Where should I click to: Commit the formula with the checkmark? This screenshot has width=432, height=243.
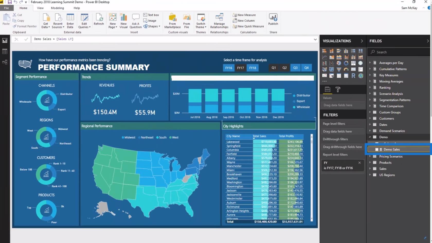pos(26,39)
